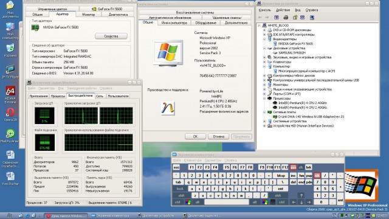
Task: Toggle lock (Caps Lock) key on on-screen keyboard
Action: coord(180,189)
